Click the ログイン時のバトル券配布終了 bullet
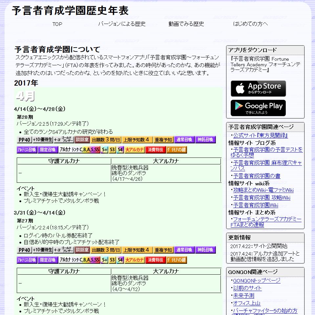The image size is (315, 315). 58,236
